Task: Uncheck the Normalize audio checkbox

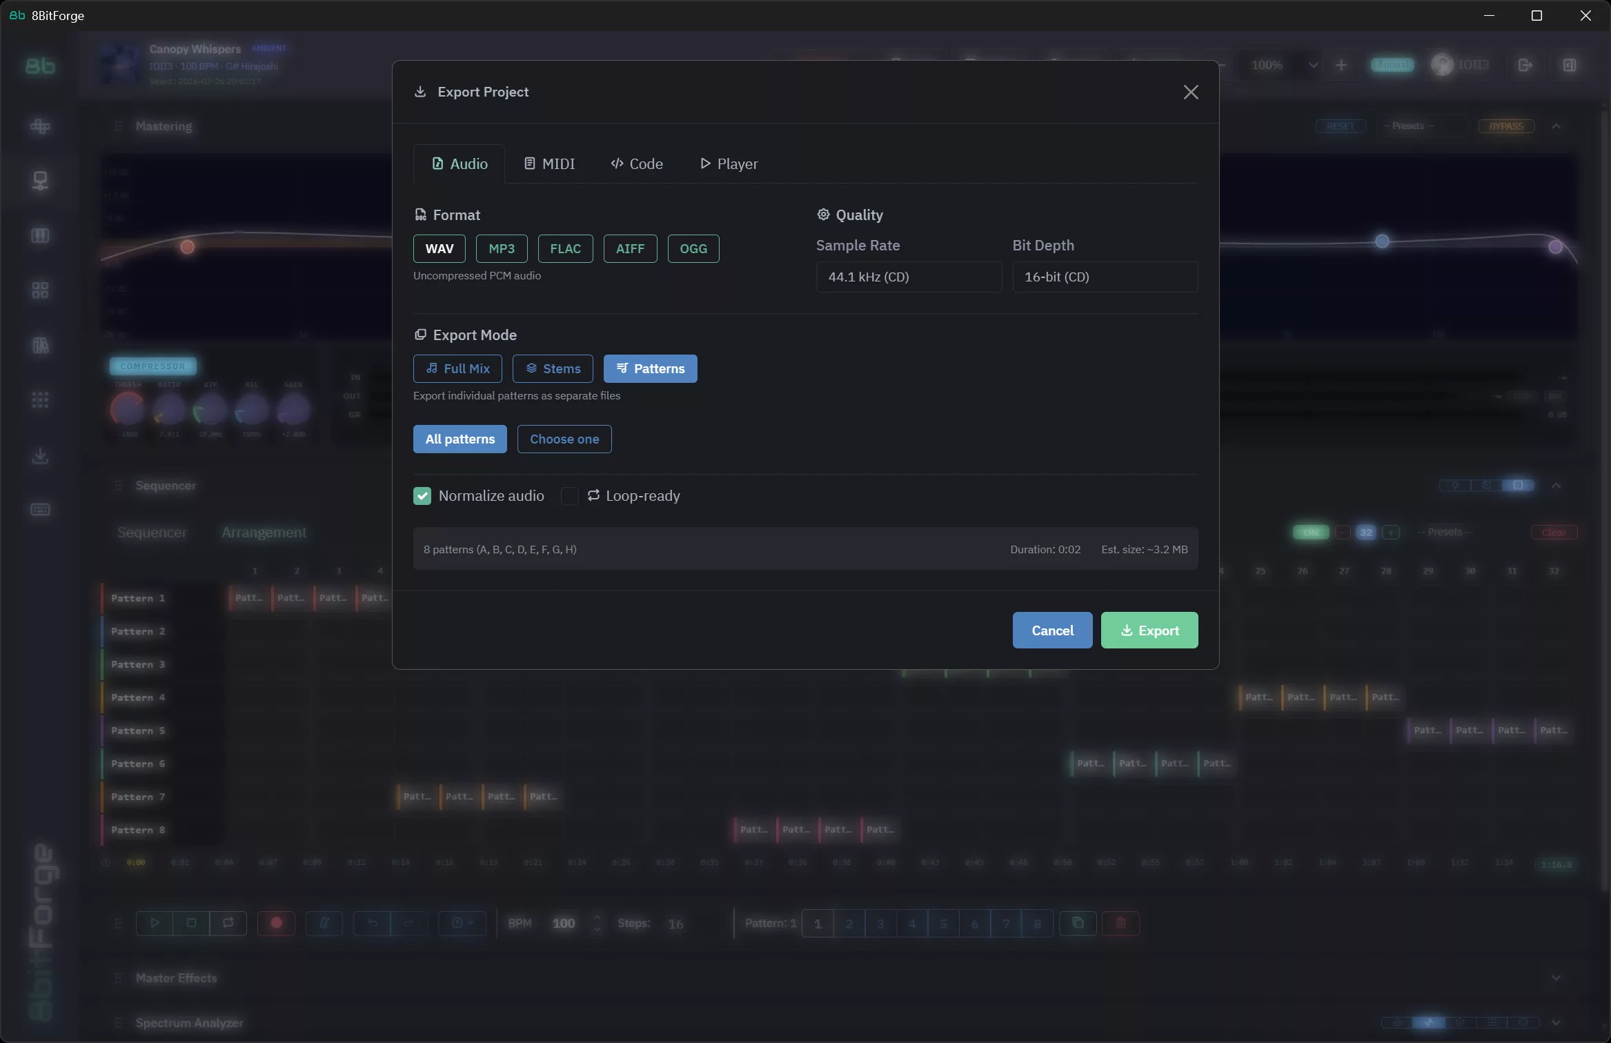Action: click(x=422, y=495)
